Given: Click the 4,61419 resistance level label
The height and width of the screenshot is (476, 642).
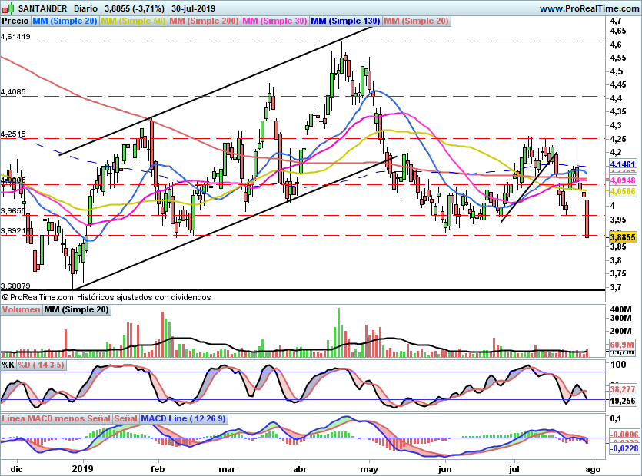Looking at the screenshot, I should click(x=15, y=37).
